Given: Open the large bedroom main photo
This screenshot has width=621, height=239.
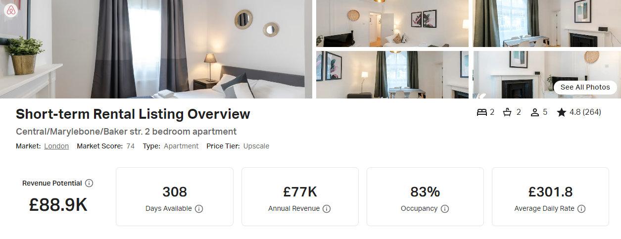Looking at the screenshot, I should coord(156,49).
